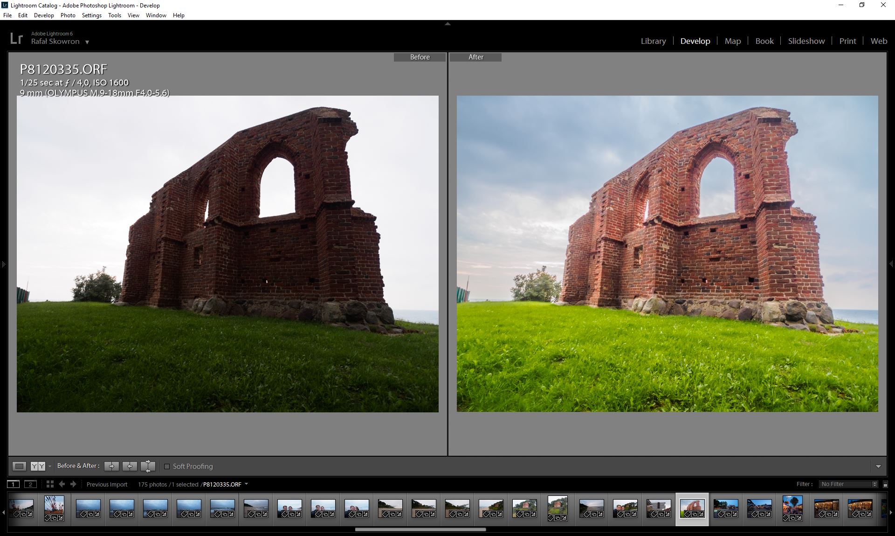
Task: Go forward with filmstrip right arrow
Action: coord(73,484)
